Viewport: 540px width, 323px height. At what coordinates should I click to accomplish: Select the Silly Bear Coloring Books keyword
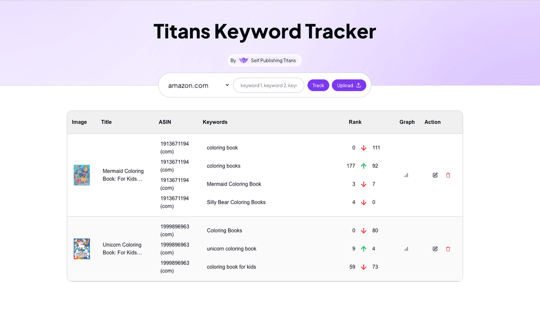236,202
